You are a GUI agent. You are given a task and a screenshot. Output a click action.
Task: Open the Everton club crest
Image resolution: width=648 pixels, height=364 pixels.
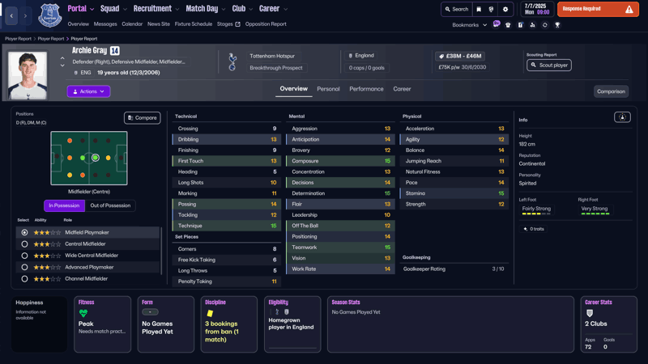click(x=50, y=15)
